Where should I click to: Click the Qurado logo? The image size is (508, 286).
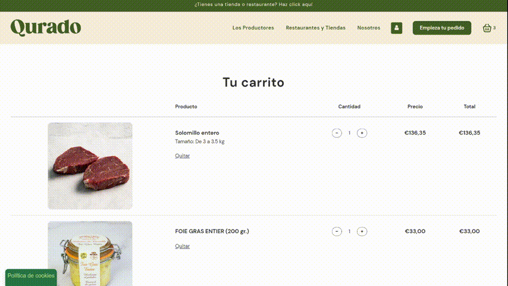click(x=46, y=27)
